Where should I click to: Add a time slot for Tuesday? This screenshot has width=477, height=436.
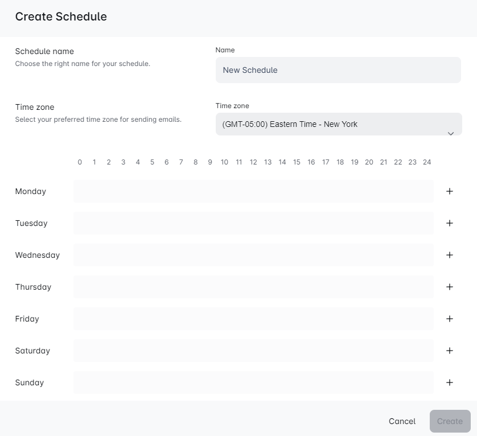point(450,223)
